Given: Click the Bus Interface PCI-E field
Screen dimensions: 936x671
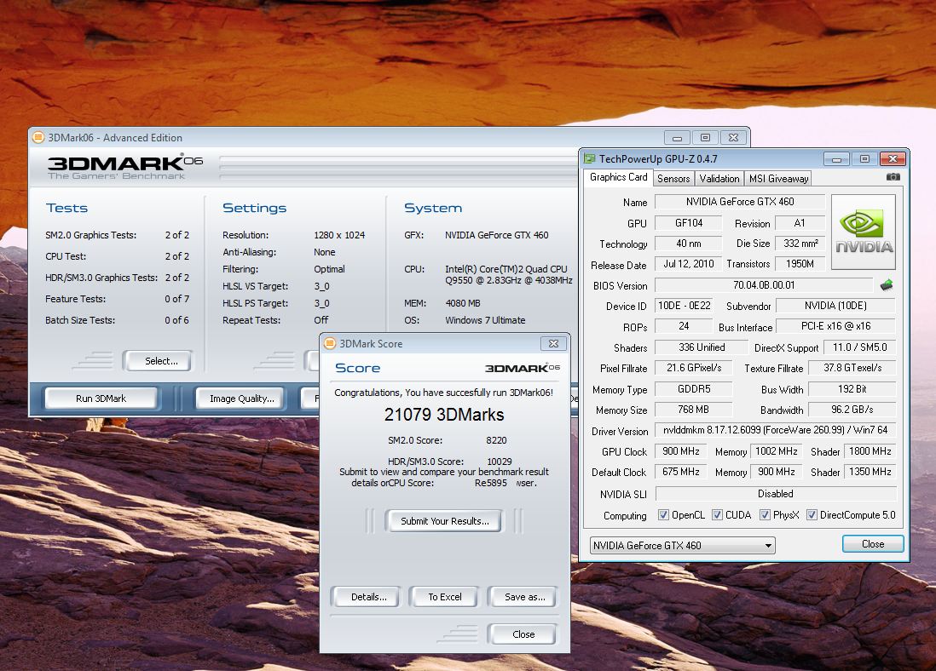Looking at the screenshot, I should pos(835,326).
